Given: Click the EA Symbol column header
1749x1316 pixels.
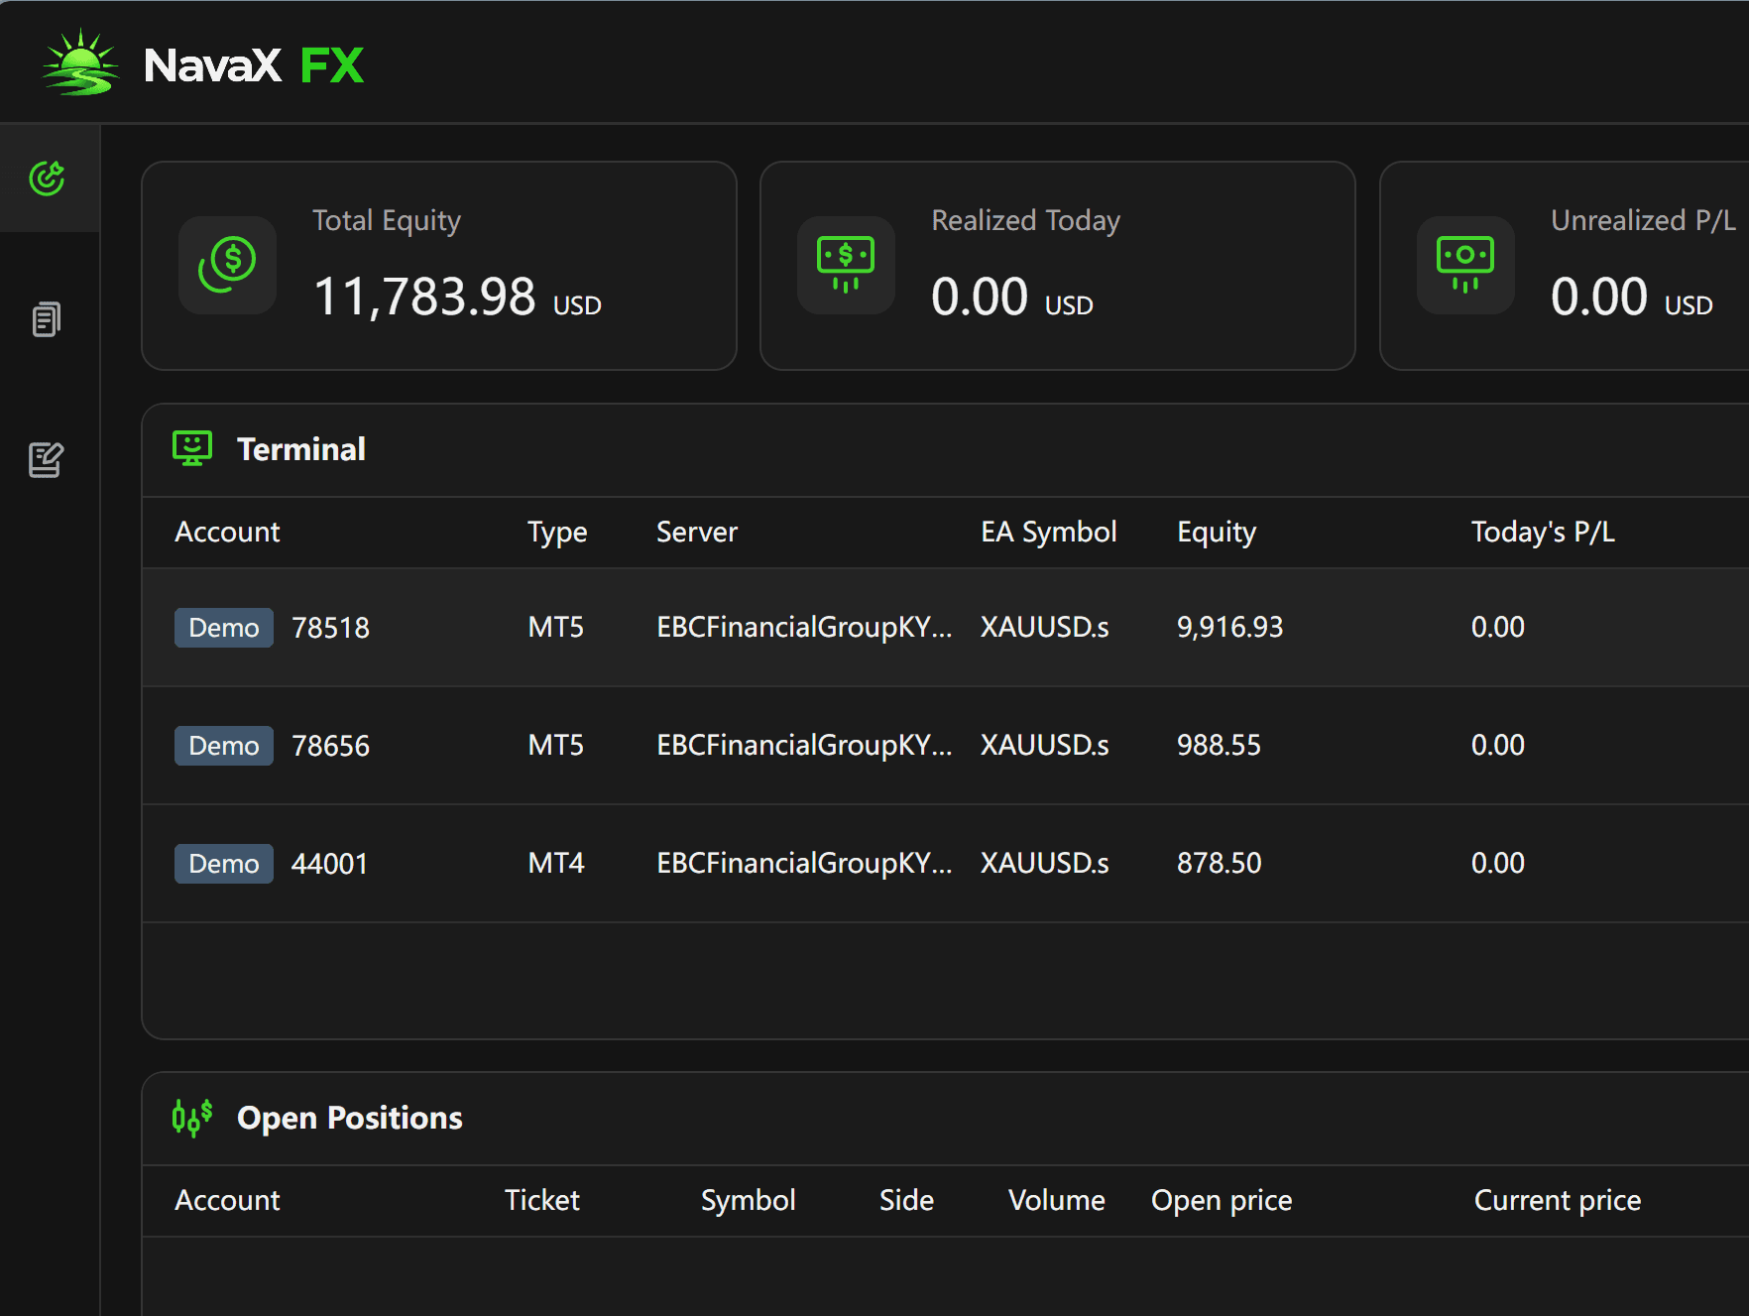Looking at the screenshot, I should tap(1049, 533).
